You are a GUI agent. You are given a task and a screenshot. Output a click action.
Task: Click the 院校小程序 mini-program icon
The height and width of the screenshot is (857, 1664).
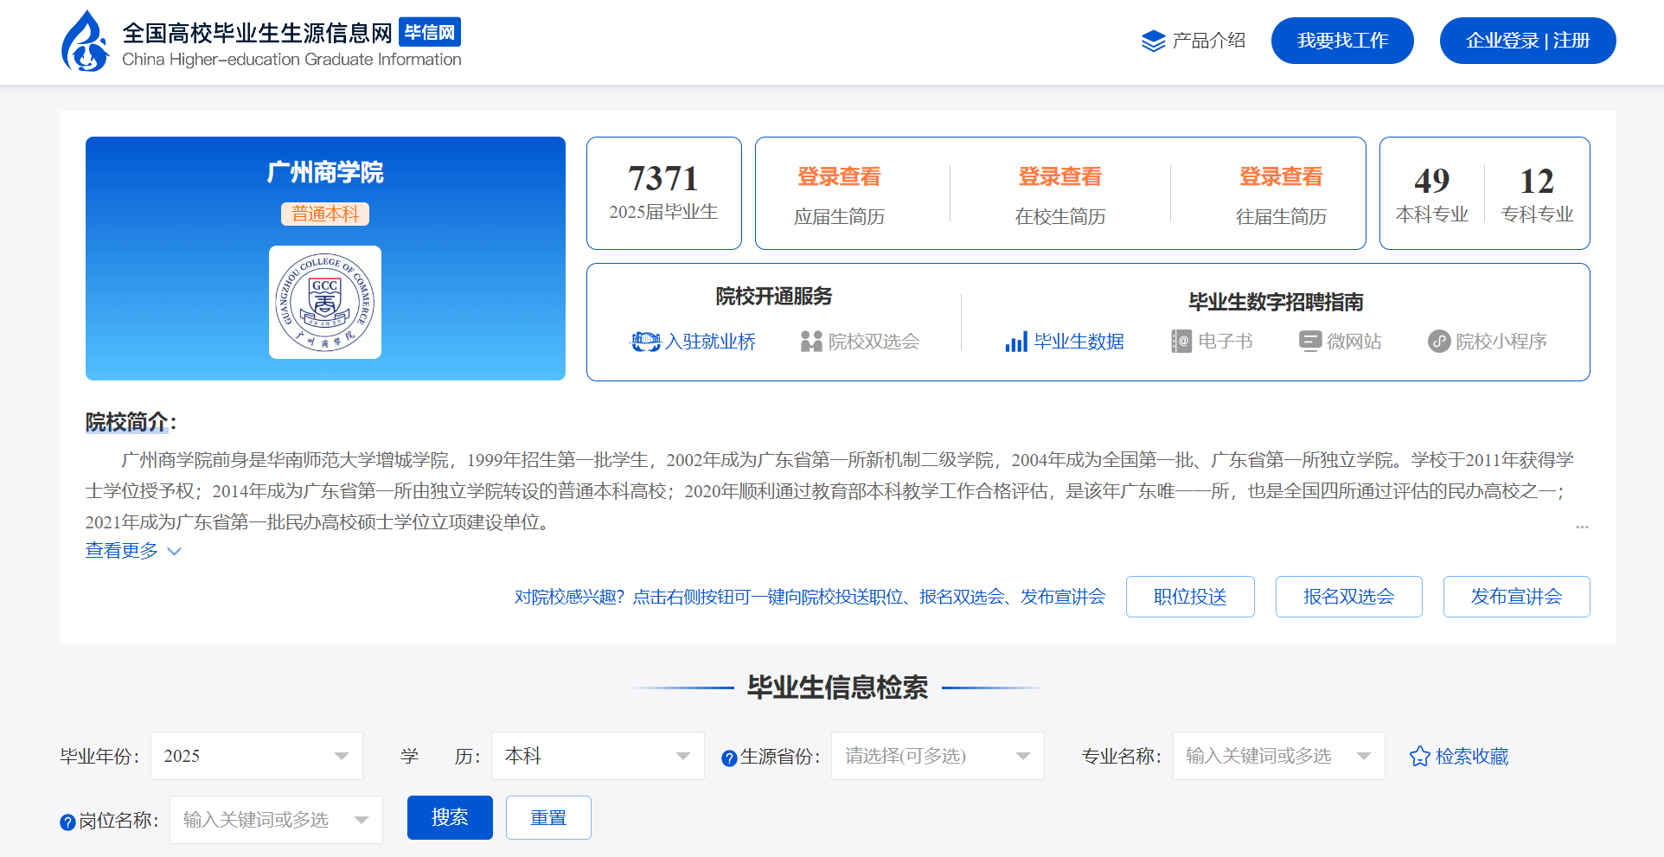(x=1439, y=342)
